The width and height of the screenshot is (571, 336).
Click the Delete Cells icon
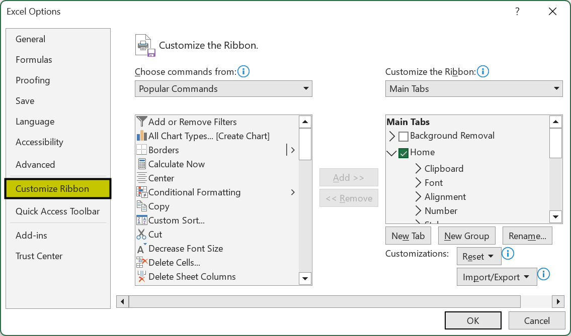141,263
